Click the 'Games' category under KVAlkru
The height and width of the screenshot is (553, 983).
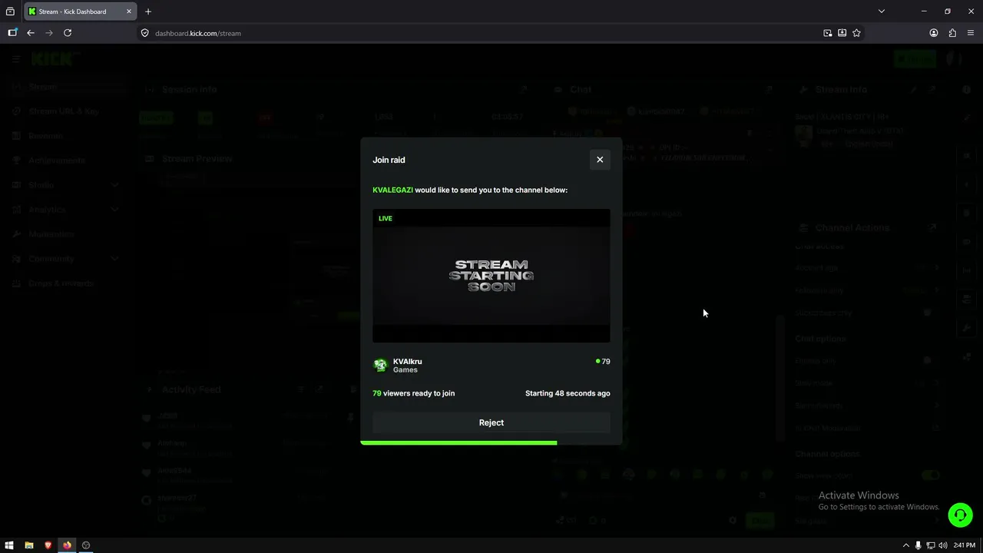click(x=405, y=370)
